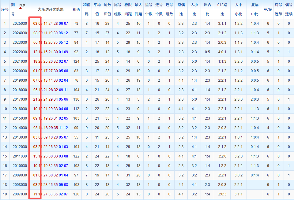Click 质合比 value 0:5 in row 2022030
The width and height of the screenshot is (294, 200).
point(207,52)
